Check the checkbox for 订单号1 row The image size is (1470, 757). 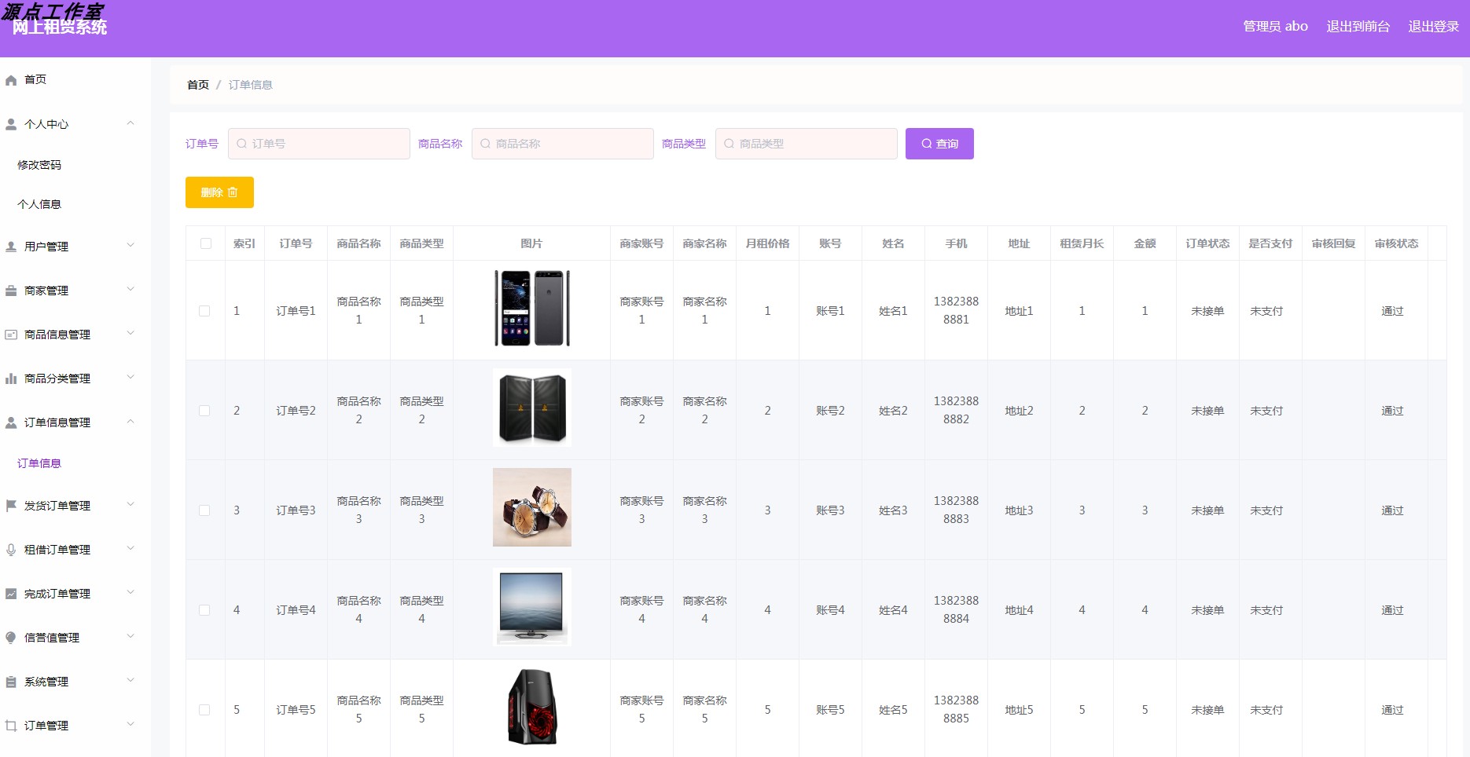pyautogui.click(x=205, y=311)
